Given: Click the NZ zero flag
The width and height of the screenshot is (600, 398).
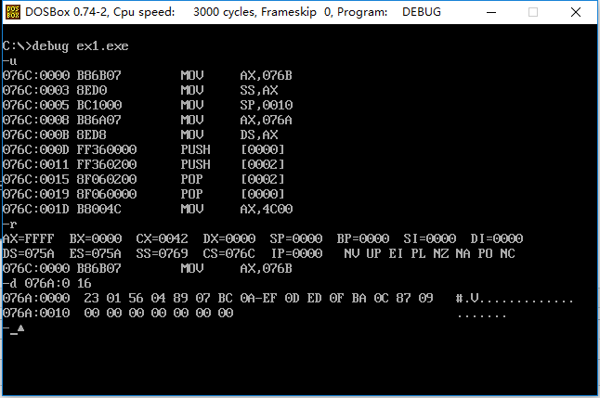Looking at the screenshot, I should click(x=441, y=254).
